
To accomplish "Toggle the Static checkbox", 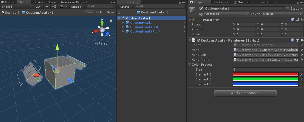I will click(288, 8).
